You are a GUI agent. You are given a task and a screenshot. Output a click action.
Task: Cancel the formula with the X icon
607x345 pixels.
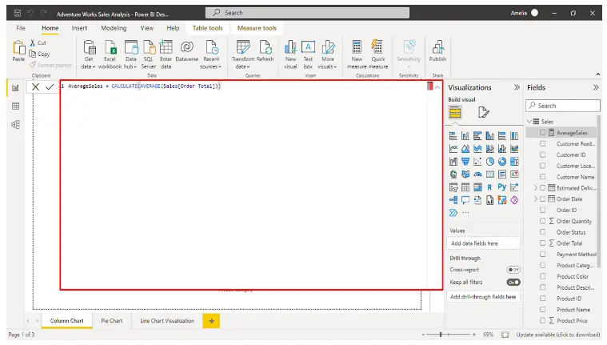[x=36, y=86]
